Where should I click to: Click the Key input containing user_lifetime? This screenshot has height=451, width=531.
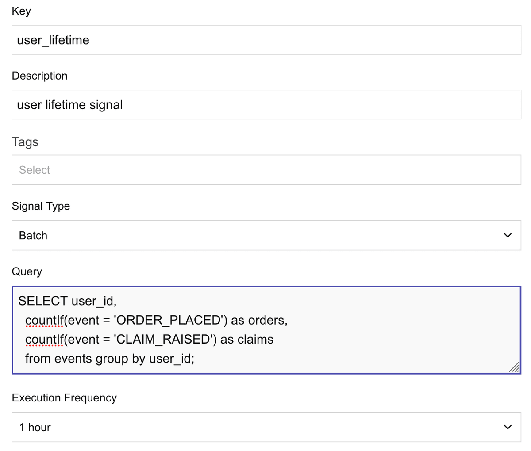click(265, 40)
